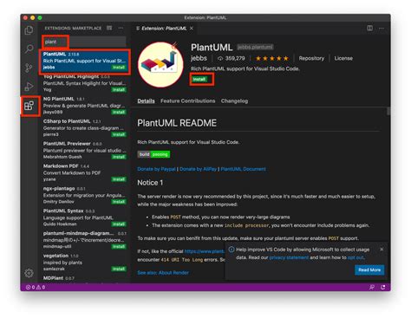This screenshot has width=411, height=318.
Task: Switch to the Details tab
Action: [x=146, y=101]
